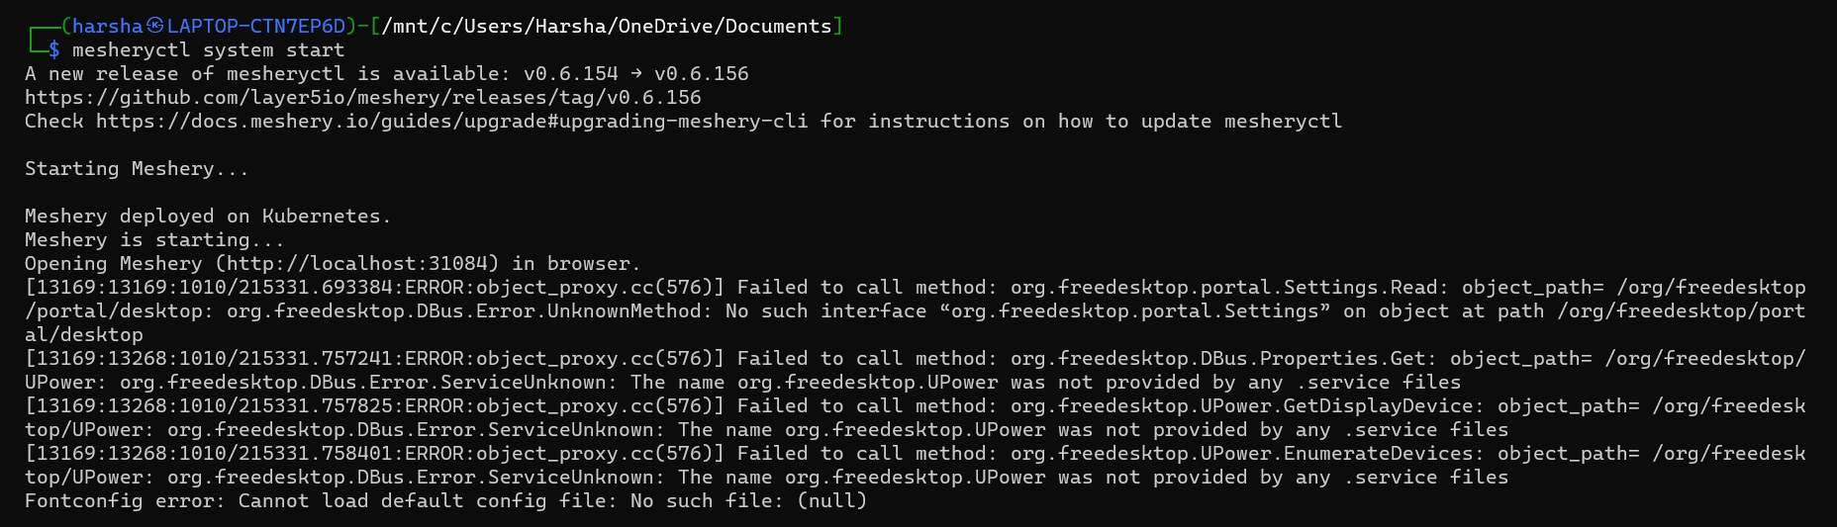Click the arrow between the version numbers
Screen dimensions: 1837x527
pyautogui.click(x=635, y=74)
